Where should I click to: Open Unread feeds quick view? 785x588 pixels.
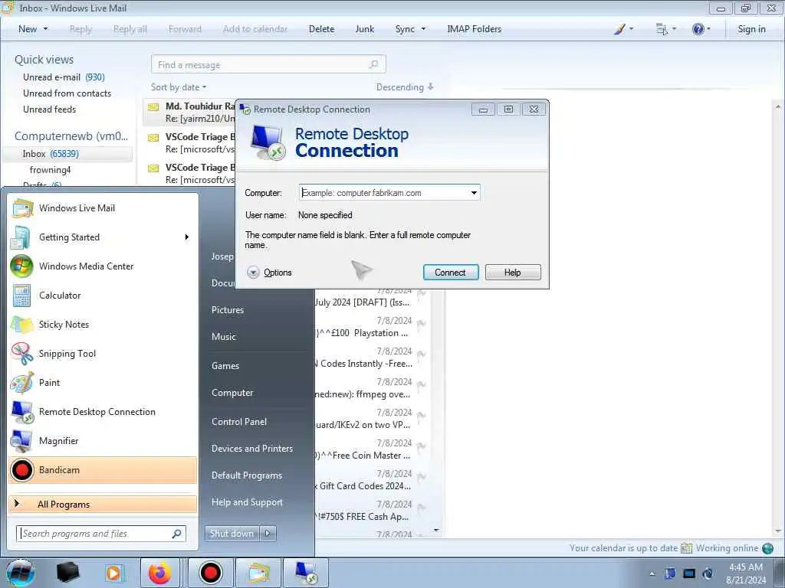tap(50, 109)
